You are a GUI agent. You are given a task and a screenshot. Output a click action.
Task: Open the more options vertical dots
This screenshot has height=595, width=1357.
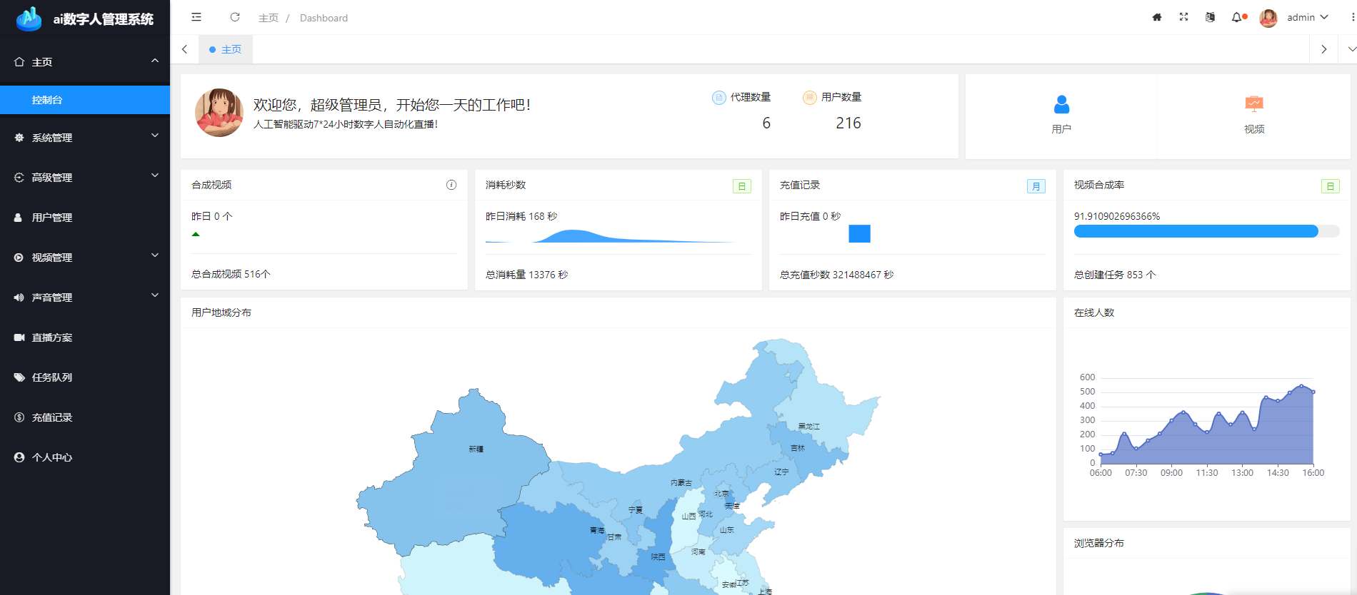point(1353,17)
